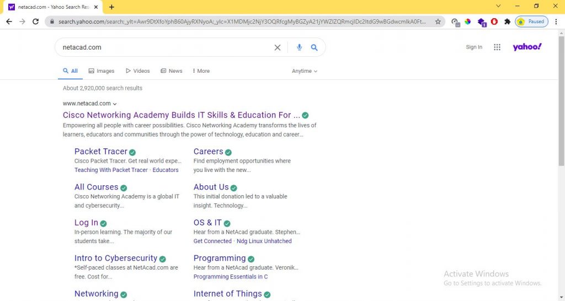Select the All search tab
Screen dimensions: 565x301
pyautogui.click(x=70, y=71)
